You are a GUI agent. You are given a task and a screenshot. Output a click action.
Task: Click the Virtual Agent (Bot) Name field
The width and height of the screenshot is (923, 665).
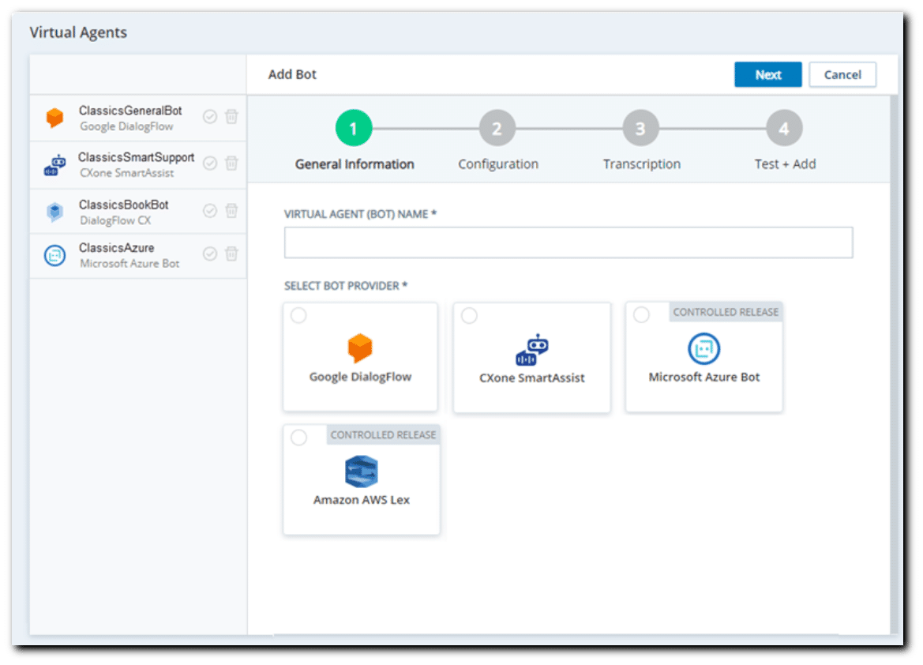click(x=568, y=242)
